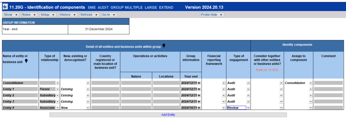Expand Existing status dropdown for Entity 1
The image size is (346, 120).
coord(88,89)
